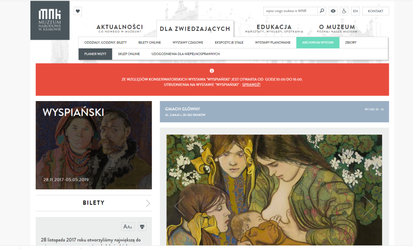Screen dimensions: 413x249
Task: Click the MNK museum logo
Action: point(50,20)
